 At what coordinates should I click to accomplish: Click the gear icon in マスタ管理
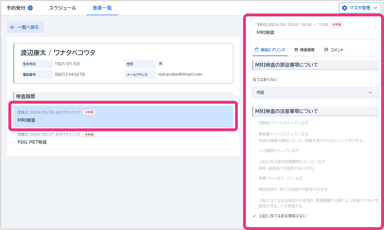coord(345,8)
